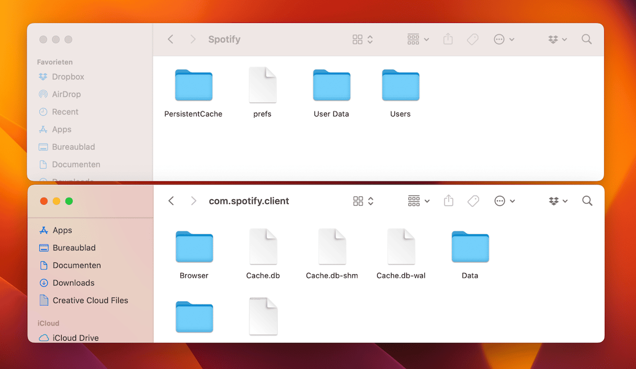Screen dimensions: 636x369
Task: Select the Data folder
Action: coord(470,255)
